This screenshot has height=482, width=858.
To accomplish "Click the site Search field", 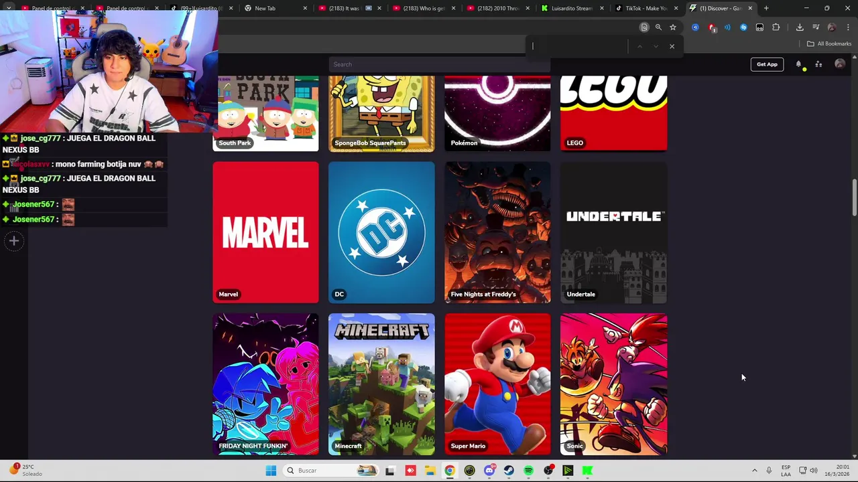I will 439,64.
